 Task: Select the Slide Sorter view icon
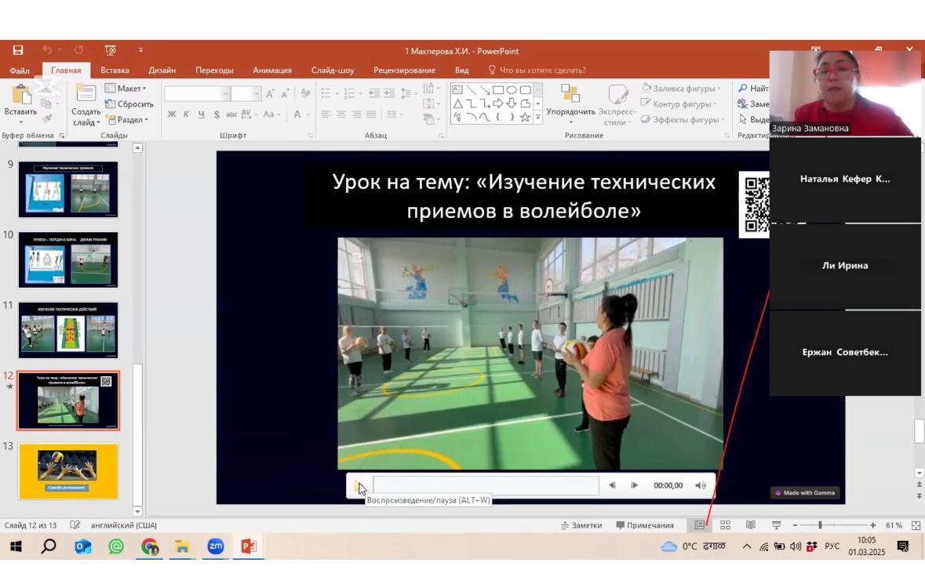(x=726, y=525)
